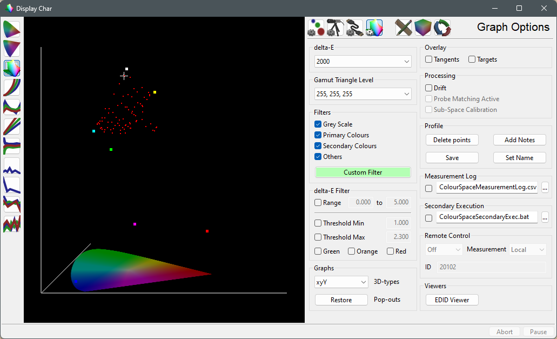Click the 3D colour cube toolbar icon

pyautogui.click(x=423, y=28)
